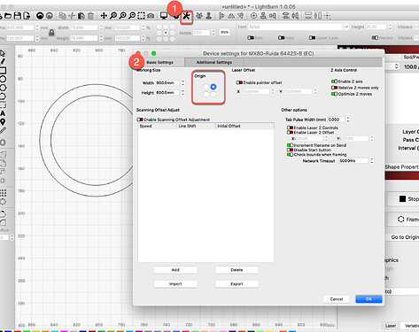Click the Initial Offset column header
The height and width of the screenshot is (332, 419).
pos(244,126)
